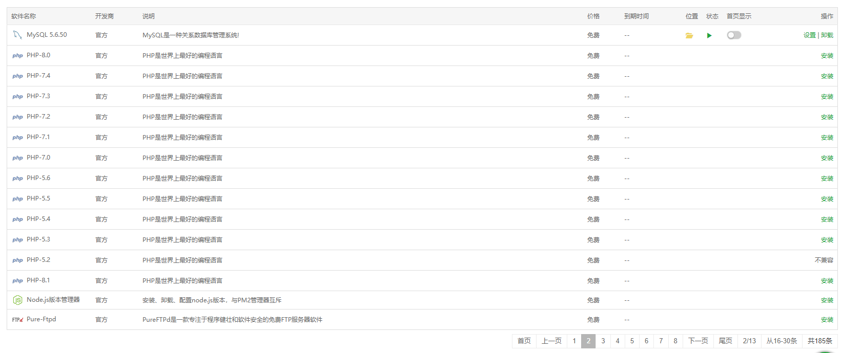This screenshot has width=842, height=353.
Task: Click 不兼容 label in PHP-5.2 row
Action: click(824, 260)
